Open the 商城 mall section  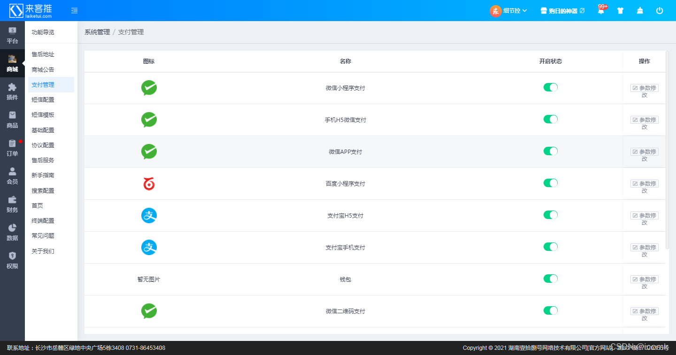point(12,63)
